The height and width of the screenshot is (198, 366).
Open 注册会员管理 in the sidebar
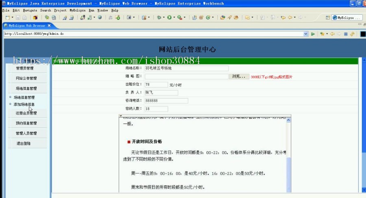tap(26, 113)
